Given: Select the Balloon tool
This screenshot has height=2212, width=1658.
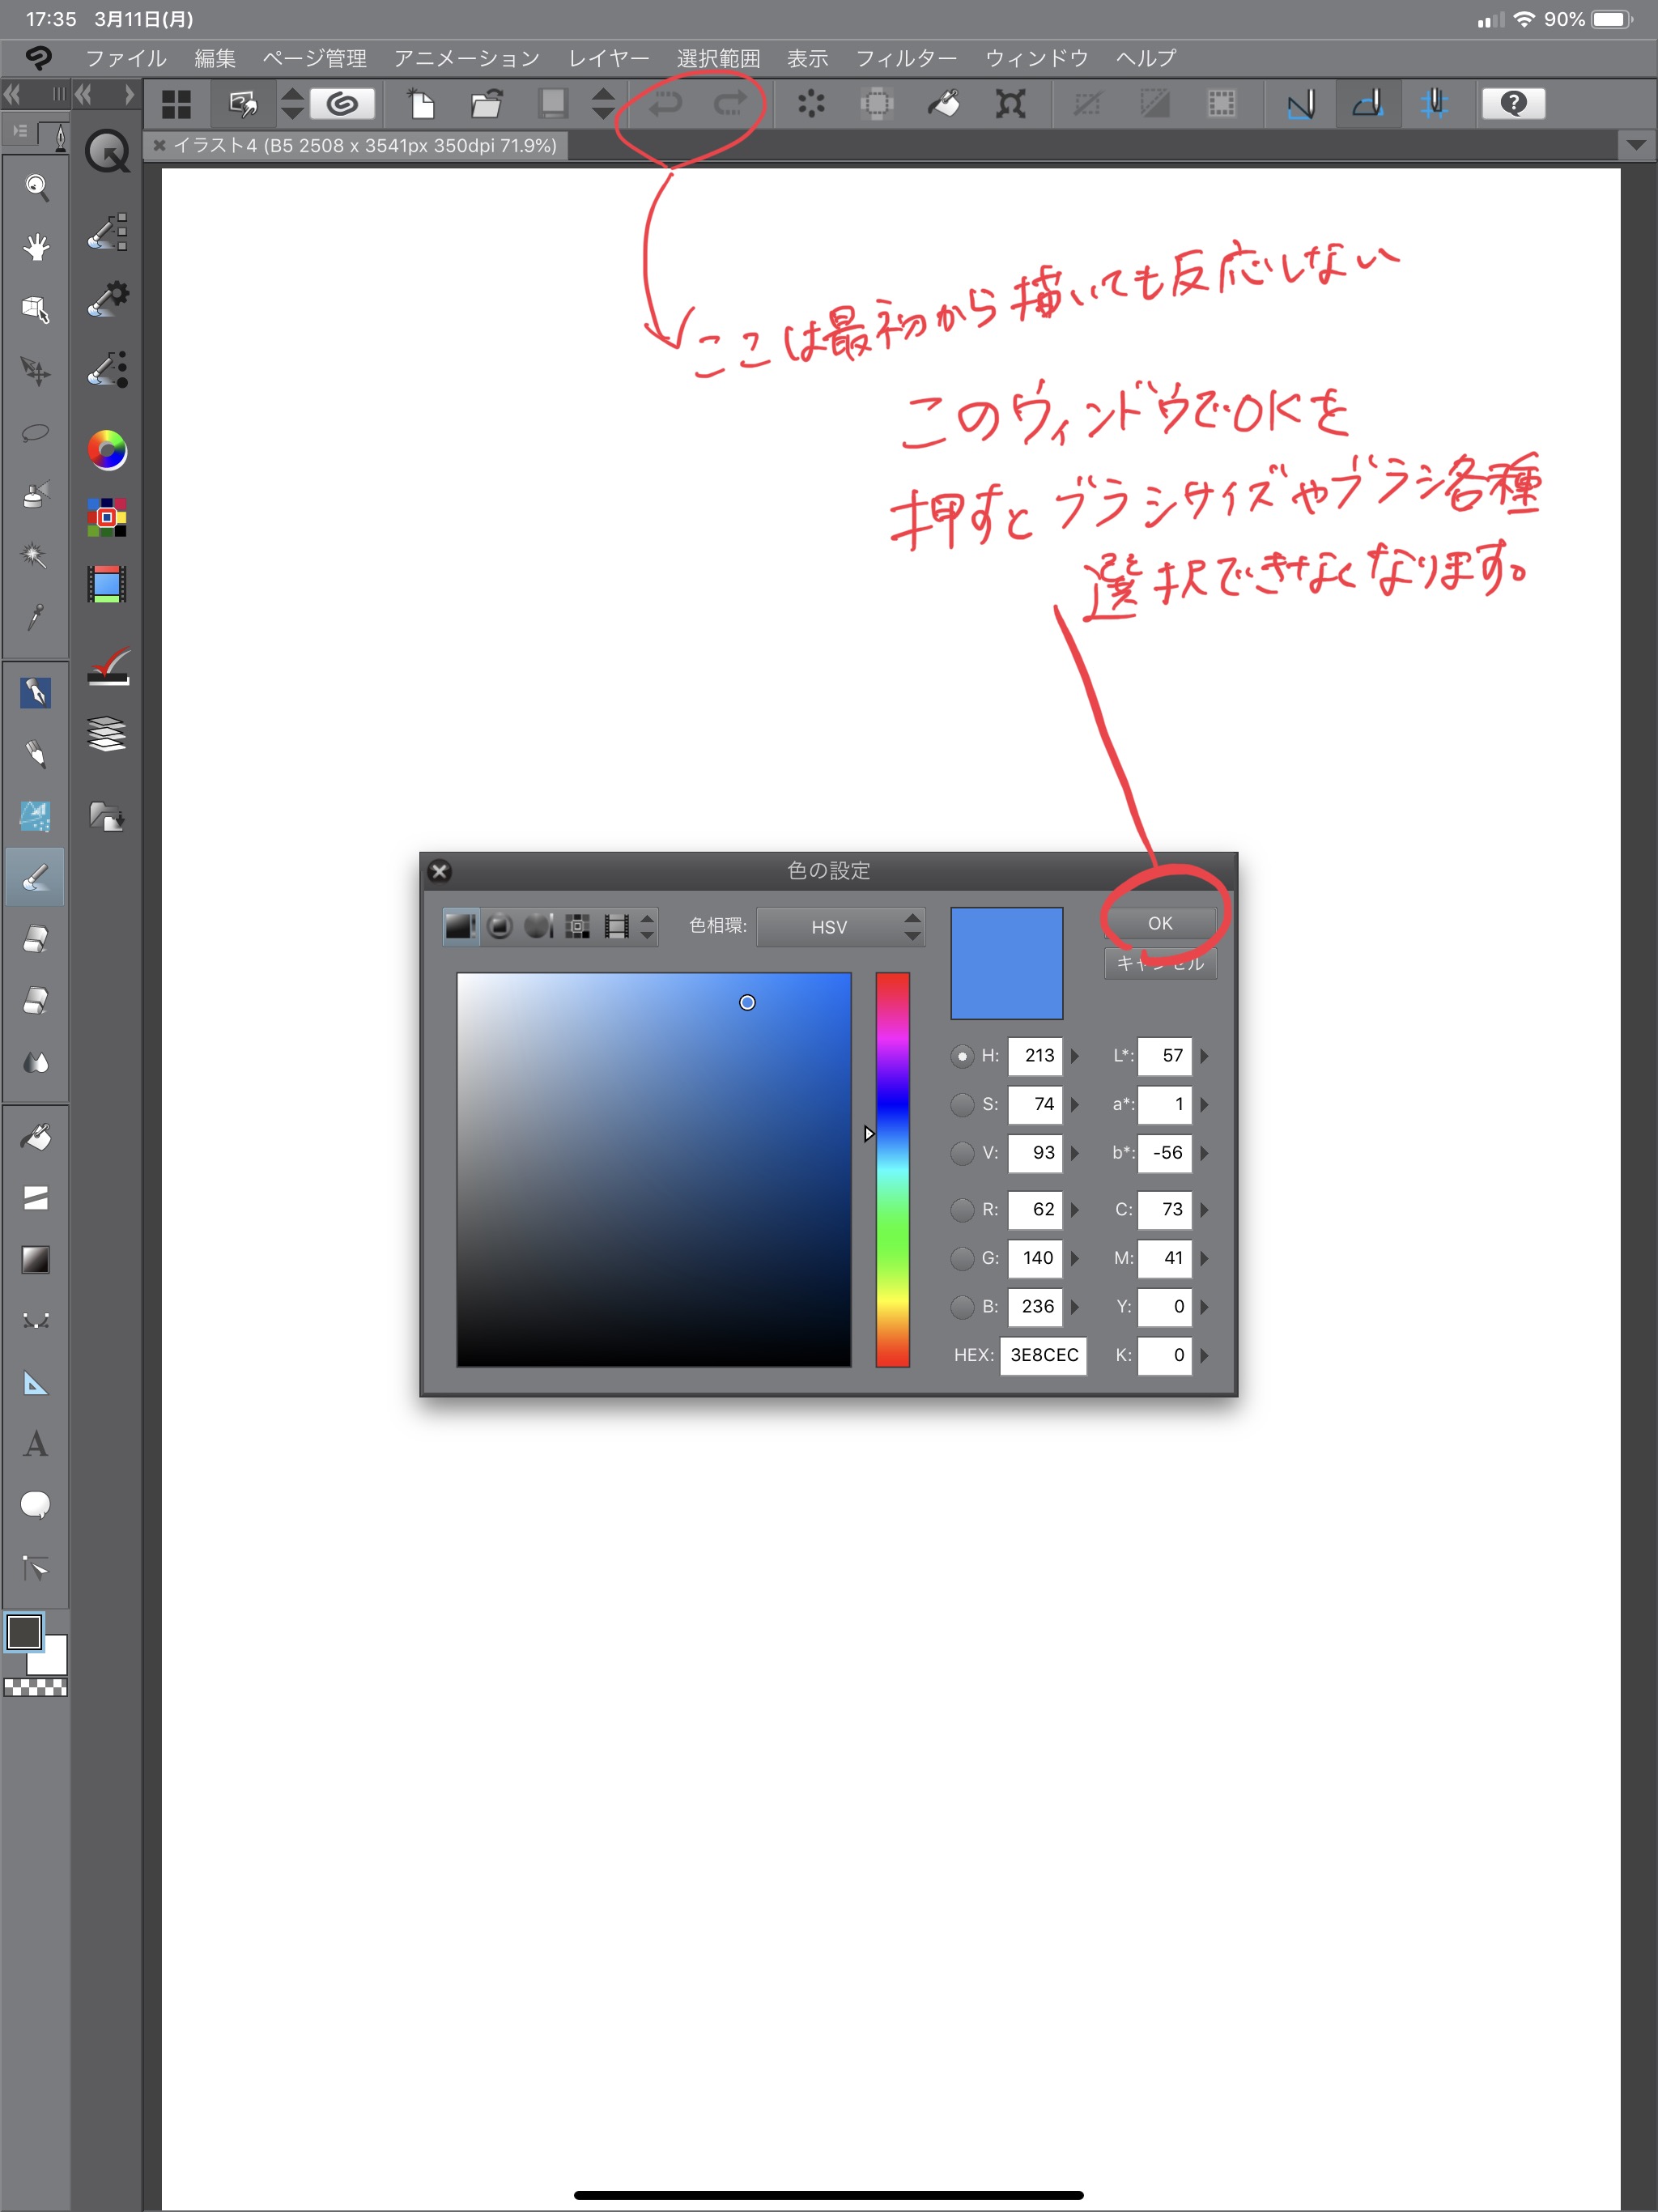Looking at the screenshot, I should pyautogui.click(x=36, y=1505).
